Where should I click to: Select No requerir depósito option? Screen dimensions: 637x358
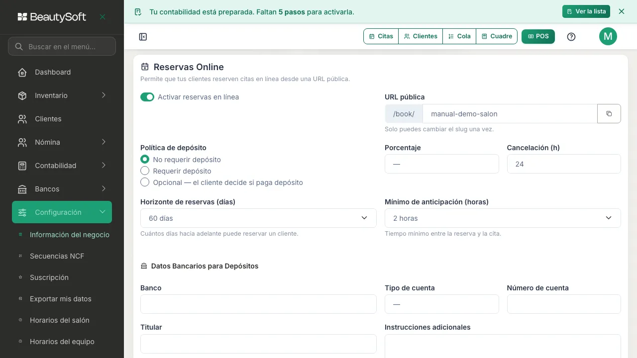[145, 160]
